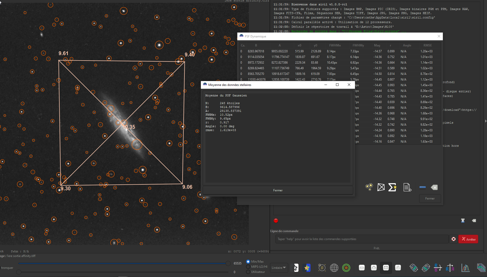Select the Utilisateur radio option
The height and width of the screenshot is (277, 487).
248,272
